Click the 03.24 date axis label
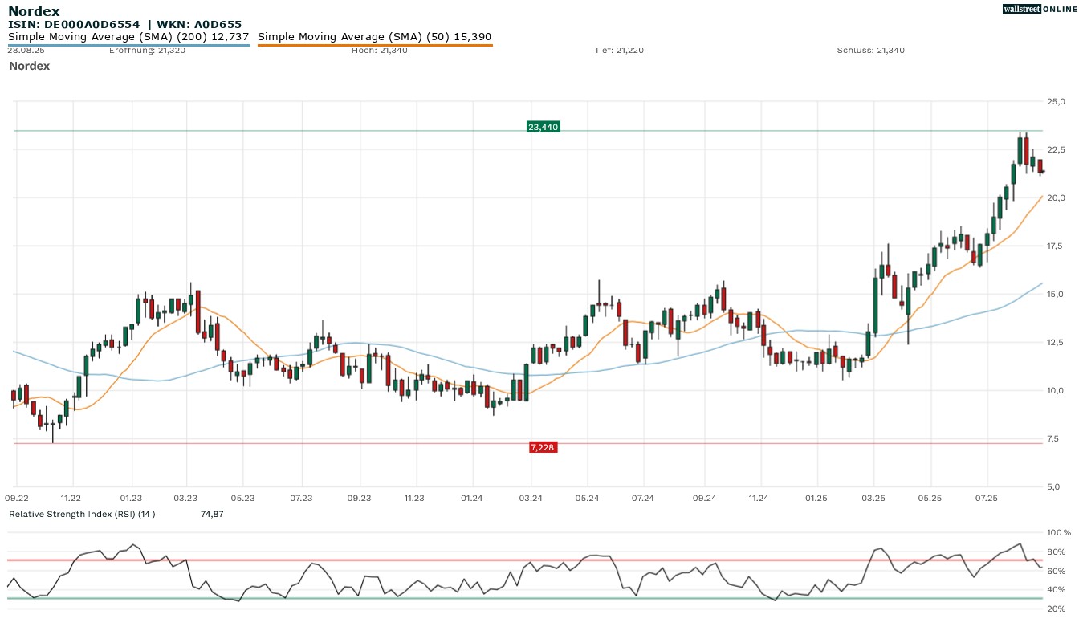Image resolution: width=1083 pixels, height=631 pixels. 531,499
